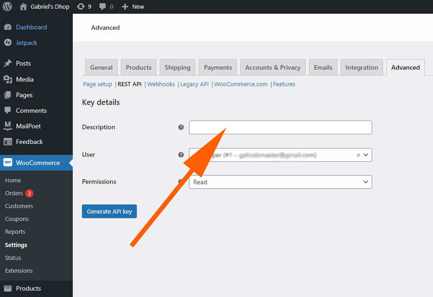Viewport: 433px width, 297px height.
Task: Go to WooCommerce Home submenu
Action: pyautogui.click(x=13, y=180)
